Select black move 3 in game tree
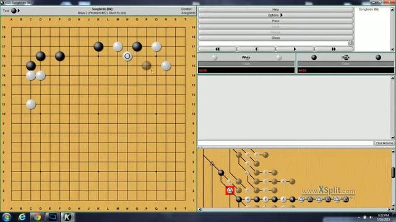This screenshot has width=396, height=222. click(239, 199)
